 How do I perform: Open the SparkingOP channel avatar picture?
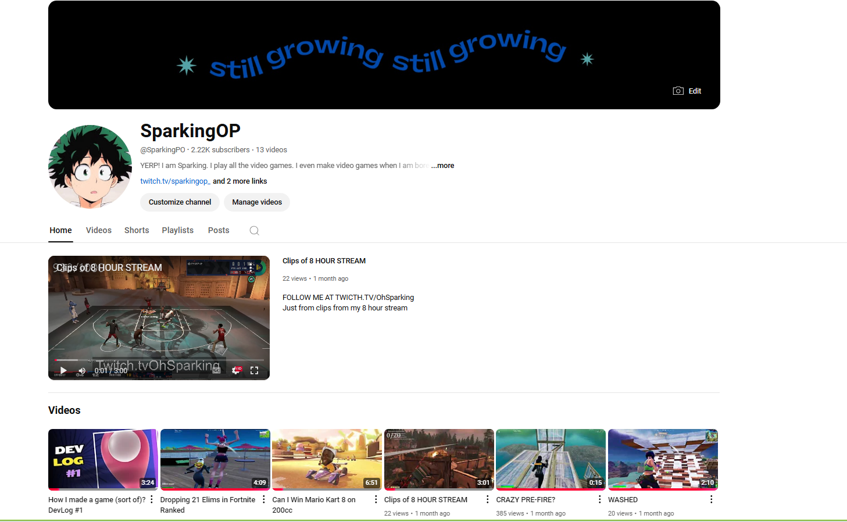pos(90,167)
